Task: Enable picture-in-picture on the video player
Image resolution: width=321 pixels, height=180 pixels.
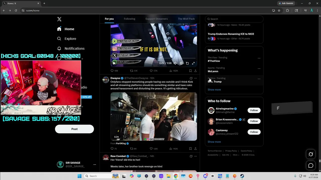Action: pyautogui.click(x=187, y=63)
